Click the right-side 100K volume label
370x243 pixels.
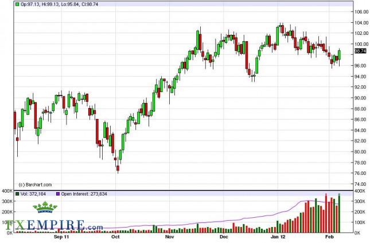(360, 222)
